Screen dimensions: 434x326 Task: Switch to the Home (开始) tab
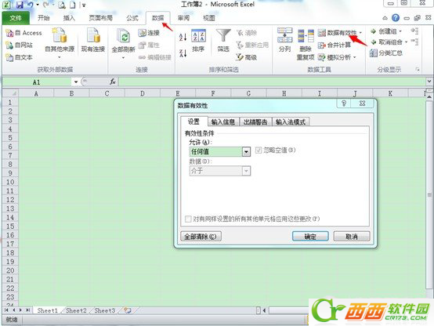pos(44,18)
